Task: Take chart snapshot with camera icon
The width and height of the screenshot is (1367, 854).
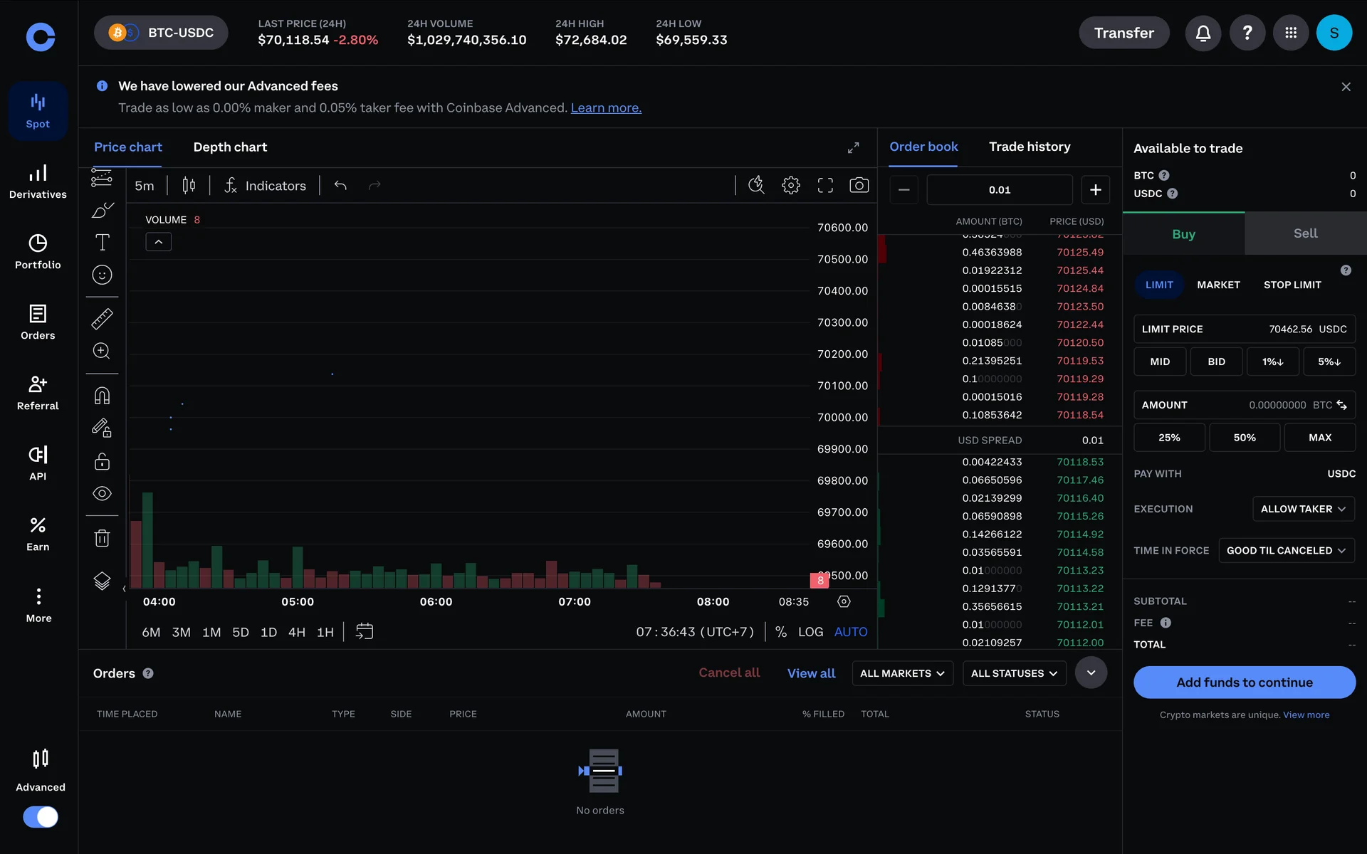Action: (859, 186)
